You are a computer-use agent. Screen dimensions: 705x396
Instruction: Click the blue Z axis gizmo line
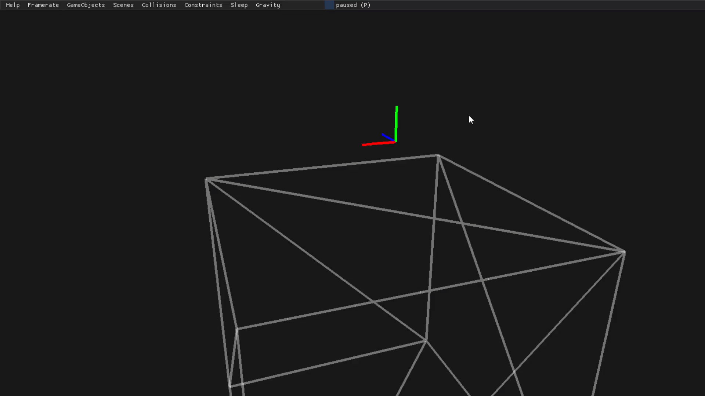tap(387, 137)
